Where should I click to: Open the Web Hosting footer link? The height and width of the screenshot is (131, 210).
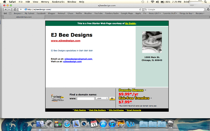pyautogui.click(x=80, y=110)
